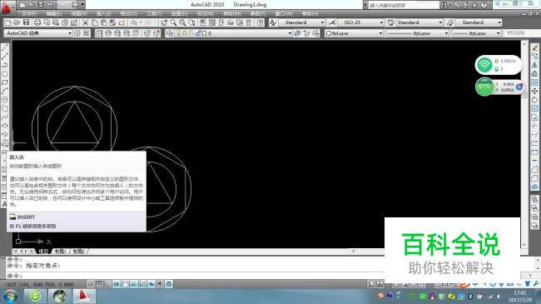Image resolution: width=541 pixels, height=304 pixels.
Task: Toggle Dynamic UCS in status bar
Action: (x=142, y=284)
